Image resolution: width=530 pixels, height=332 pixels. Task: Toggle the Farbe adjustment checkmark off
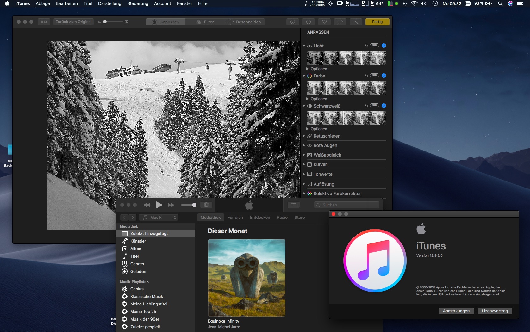(x=384, y=76)
